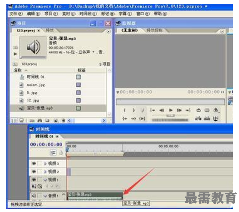
Task: Select 12.jpg in project list
Action: pyautogui.click(x=33, y=101)
